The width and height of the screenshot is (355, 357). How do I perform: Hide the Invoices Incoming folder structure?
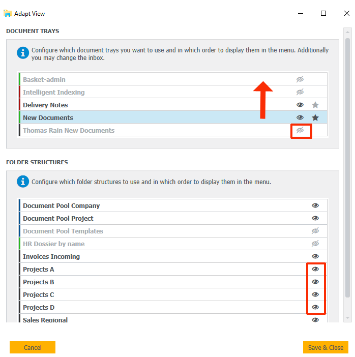click(x=315, y=256)
